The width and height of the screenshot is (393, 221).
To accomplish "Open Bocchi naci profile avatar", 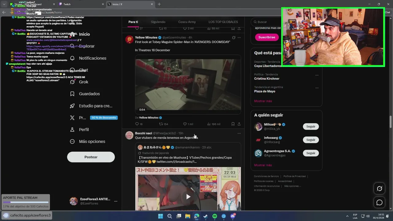I will point(129,135).
